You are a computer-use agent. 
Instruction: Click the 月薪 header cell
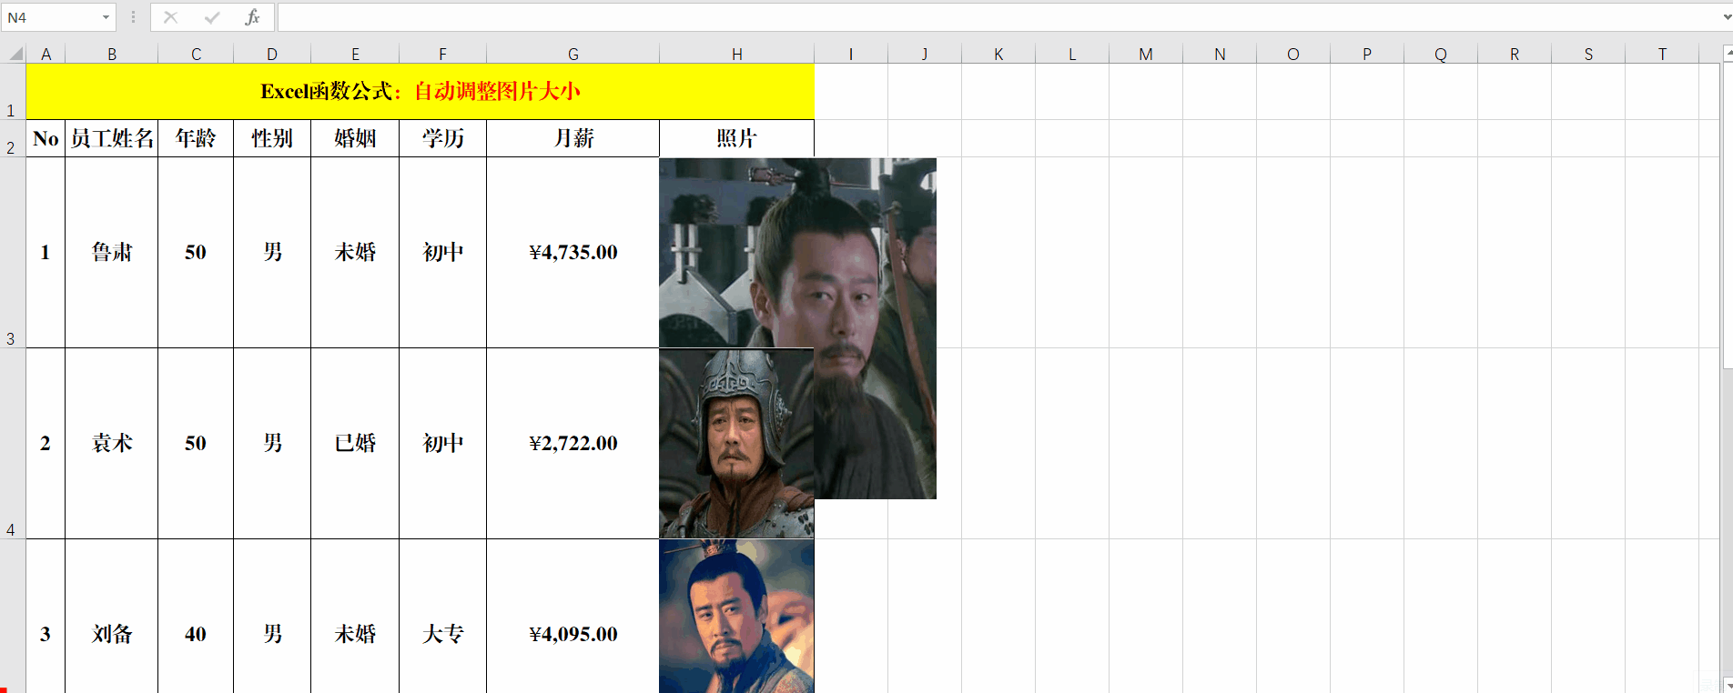coord(573,138)
